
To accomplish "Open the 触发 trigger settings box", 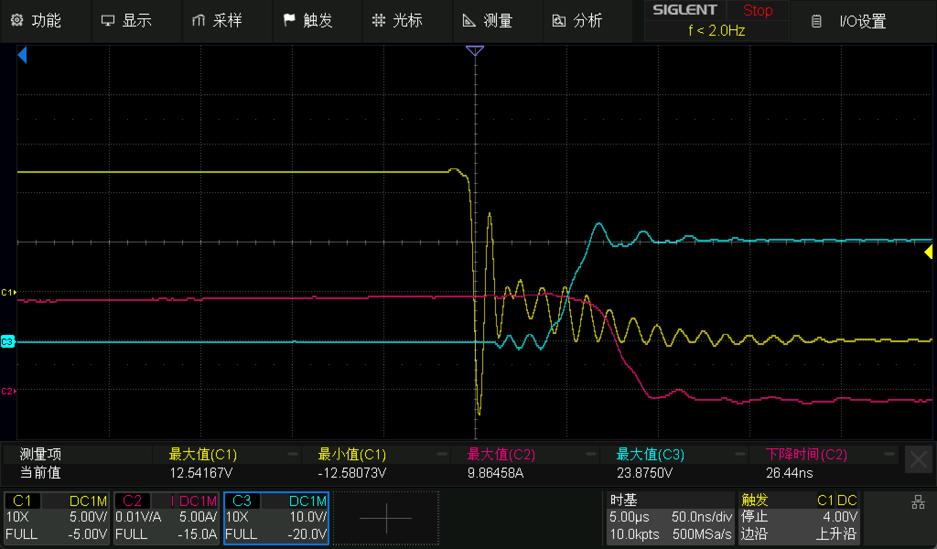I will 799,518.
